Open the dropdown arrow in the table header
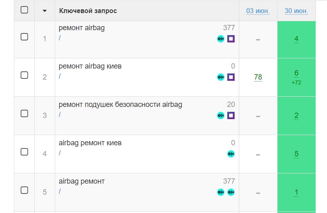 [x=45, y=11]
